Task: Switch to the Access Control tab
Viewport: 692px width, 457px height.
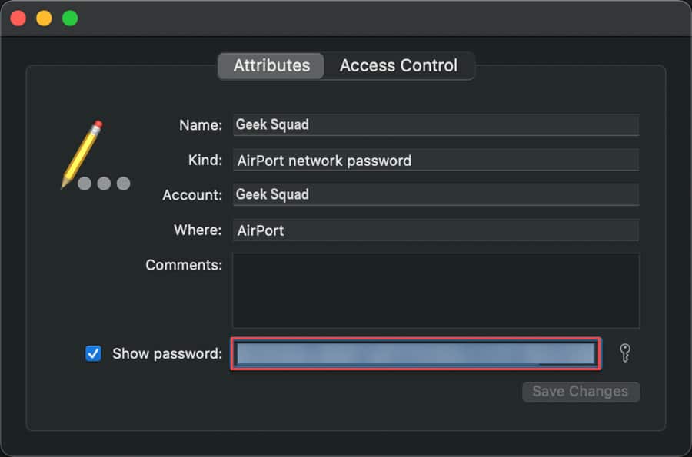Action: pos(399,65)
